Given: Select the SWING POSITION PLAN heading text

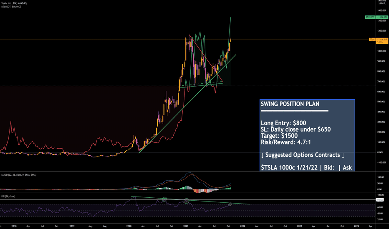Looking at the screenshot, I should [x=290, y=104].
